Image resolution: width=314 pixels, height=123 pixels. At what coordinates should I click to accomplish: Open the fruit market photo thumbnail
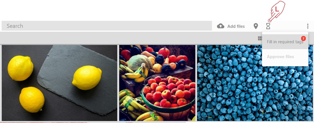(157, 83)
